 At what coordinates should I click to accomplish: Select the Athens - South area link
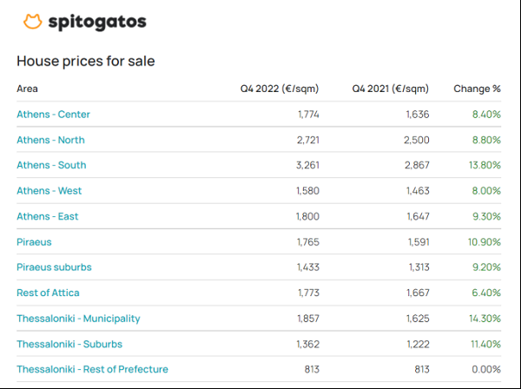click(51, 165)
